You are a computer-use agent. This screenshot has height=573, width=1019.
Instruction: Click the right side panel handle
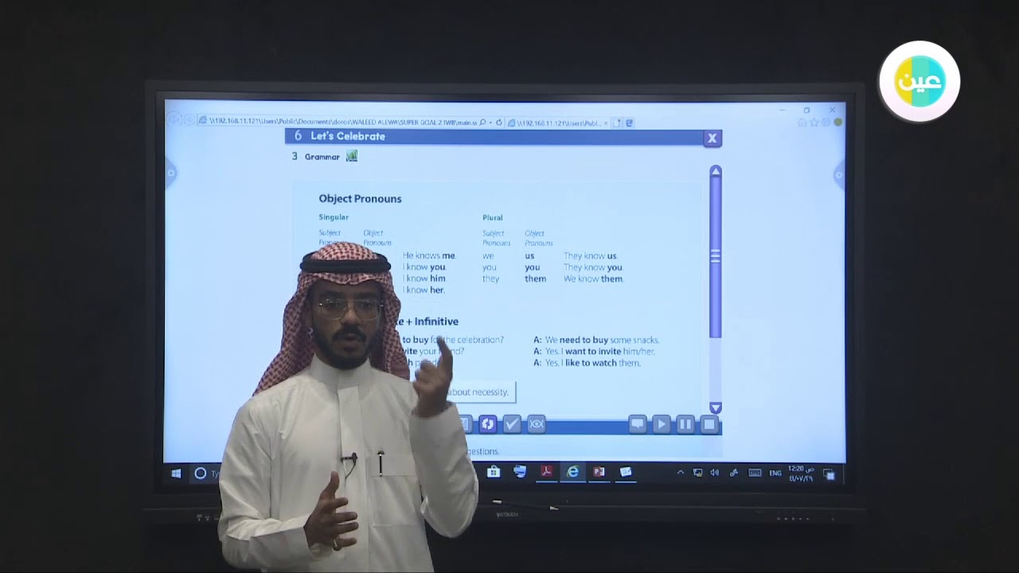point(838,174)
